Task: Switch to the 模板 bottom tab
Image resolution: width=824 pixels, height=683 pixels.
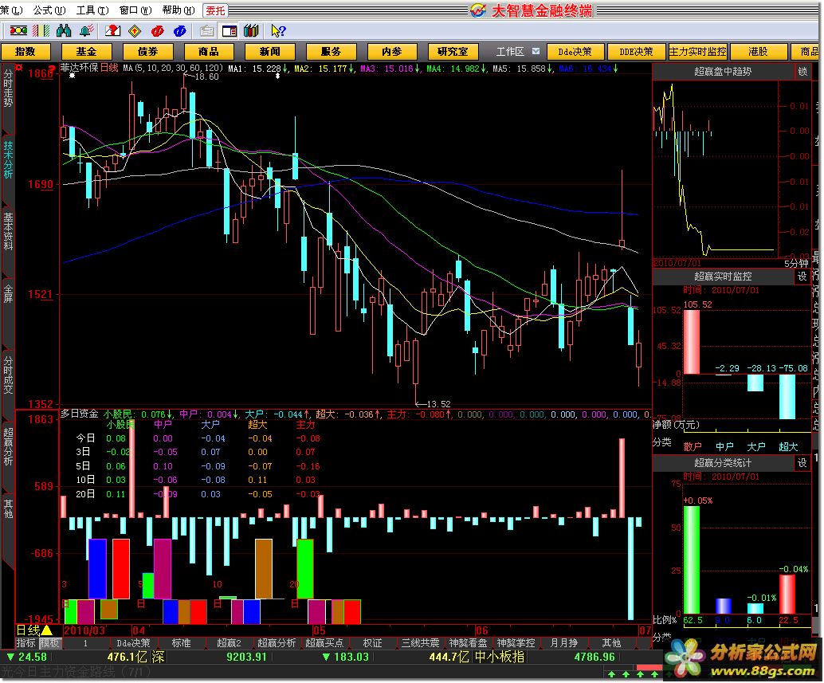Action: pyautogui.click(x=50, y=643)
